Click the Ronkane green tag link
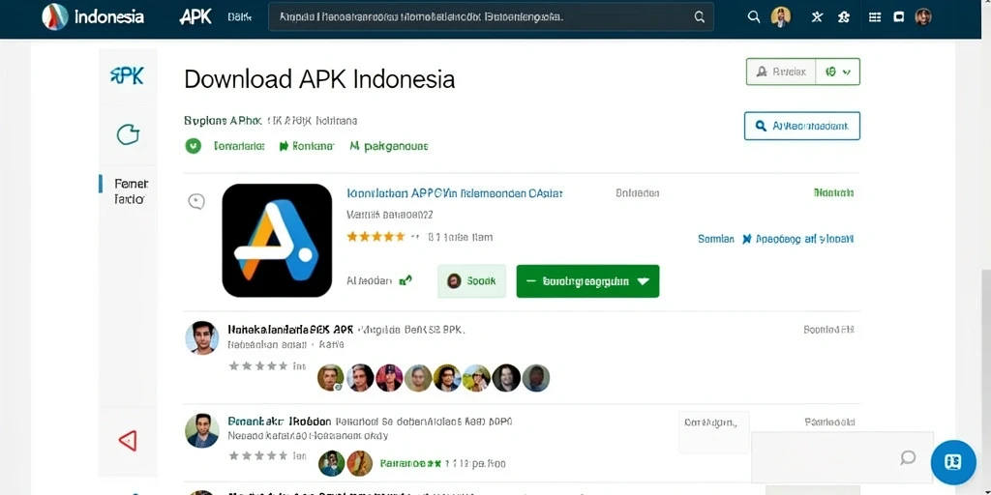Screen dimensions: 991x495 coord(307,146)
